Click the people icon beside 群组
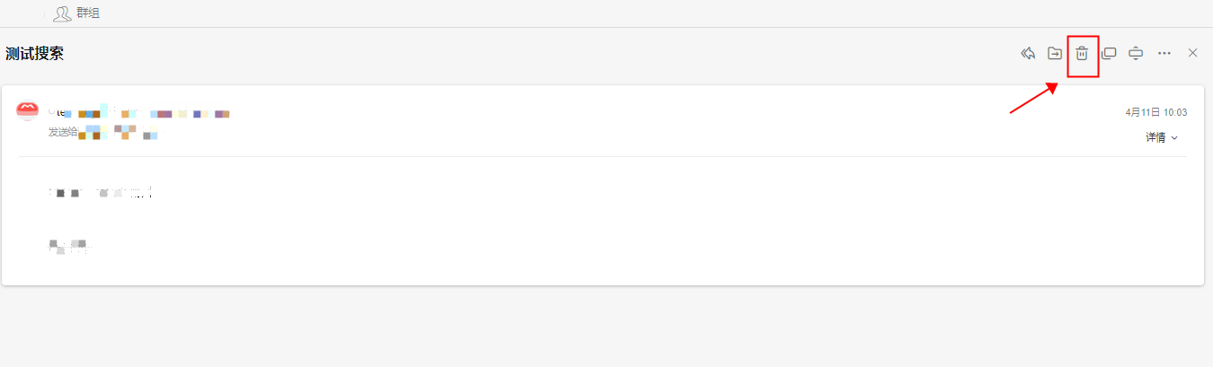The height and width of the screenshot is (367, 1213). pyautogui.click(x=62, y=13)
